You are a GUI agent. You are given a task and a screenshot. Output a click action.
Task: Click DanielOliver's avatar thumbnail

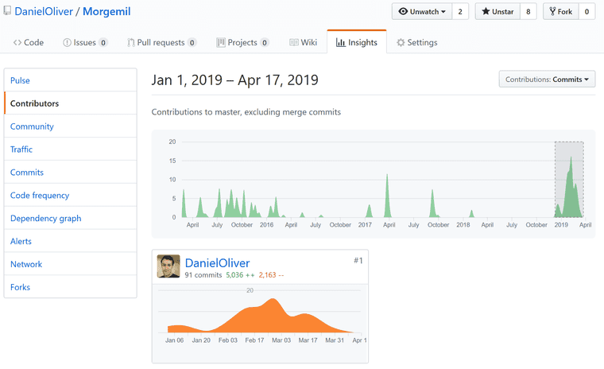168,266
